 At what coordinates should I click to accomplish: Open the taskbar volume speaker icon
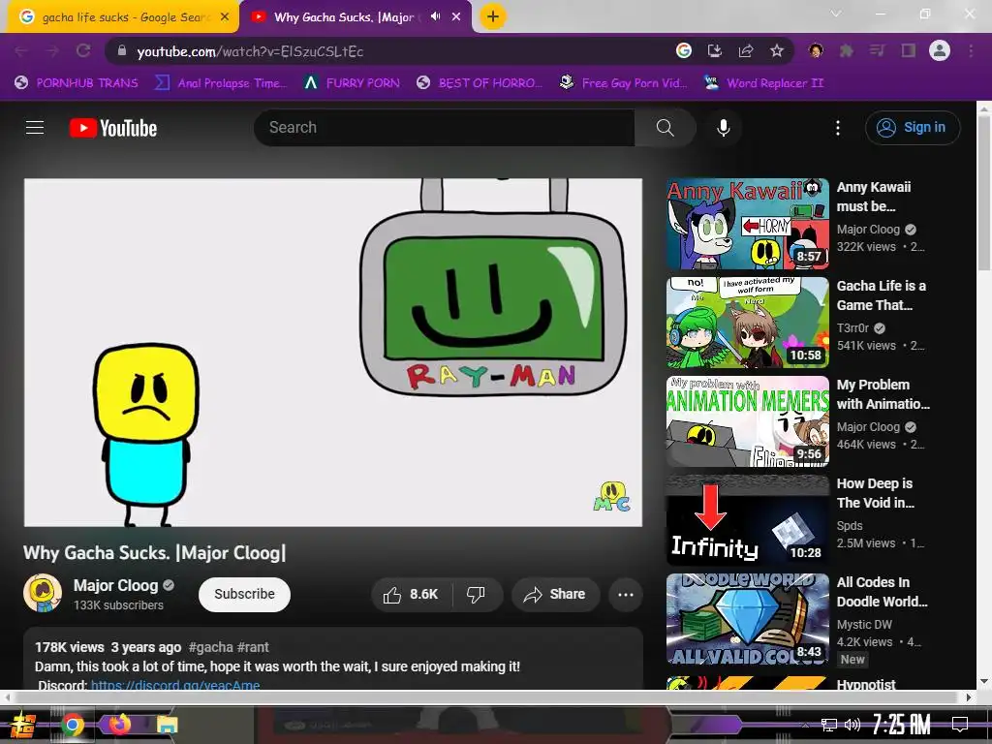852,725
